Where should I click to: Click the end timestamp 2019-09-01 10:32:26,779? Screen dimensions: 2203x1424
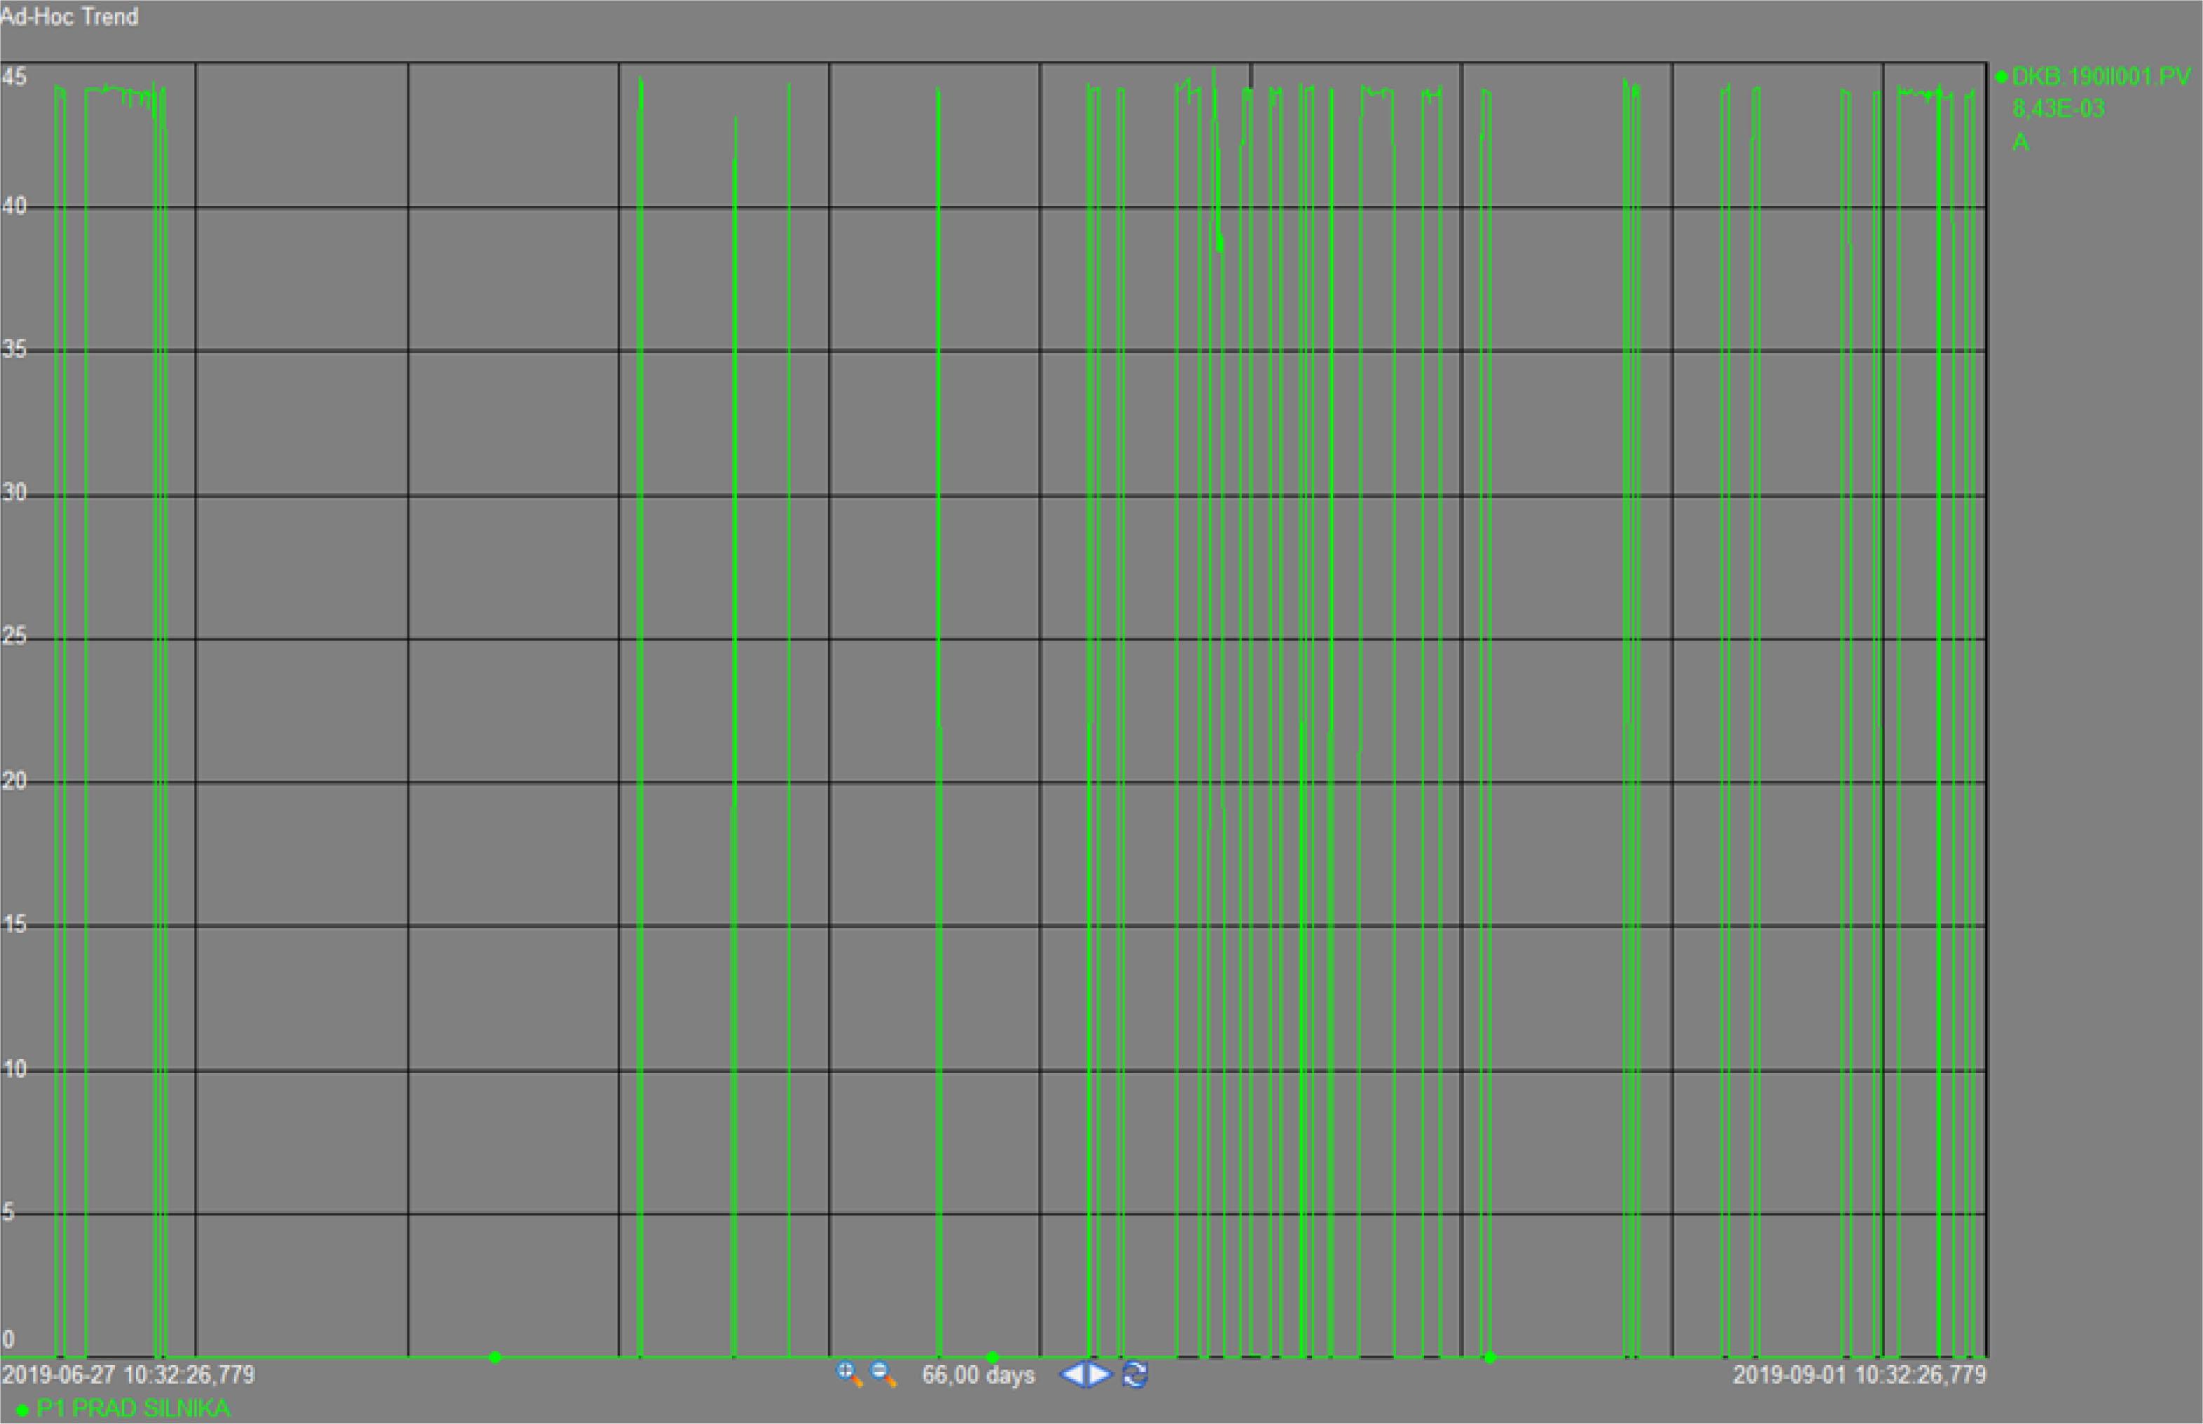pyautogui.click(x=1859, y=1374)
